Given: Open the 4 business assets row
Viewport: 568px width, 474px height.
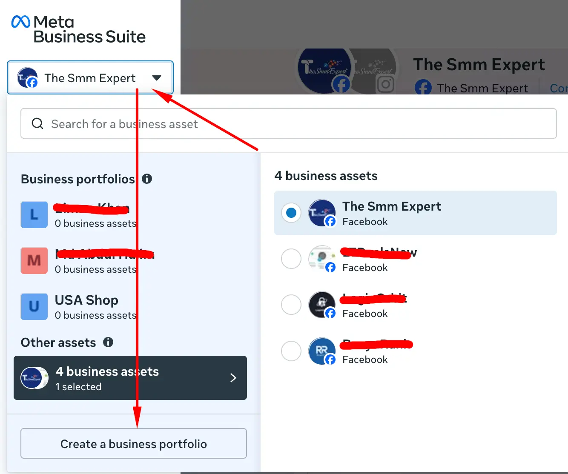Looking at the screenshot, I should [130, 378].
